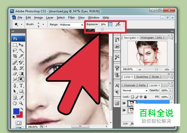187x133 pixels.
Task: Select the Eyes layer thumbnail
Action: pyautogui.click(x=132, y=103)
